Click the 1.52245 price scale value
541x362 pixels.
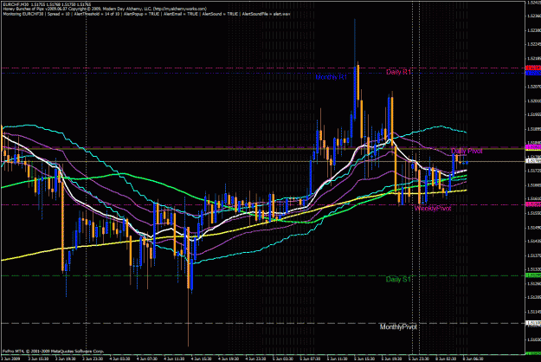534,44
